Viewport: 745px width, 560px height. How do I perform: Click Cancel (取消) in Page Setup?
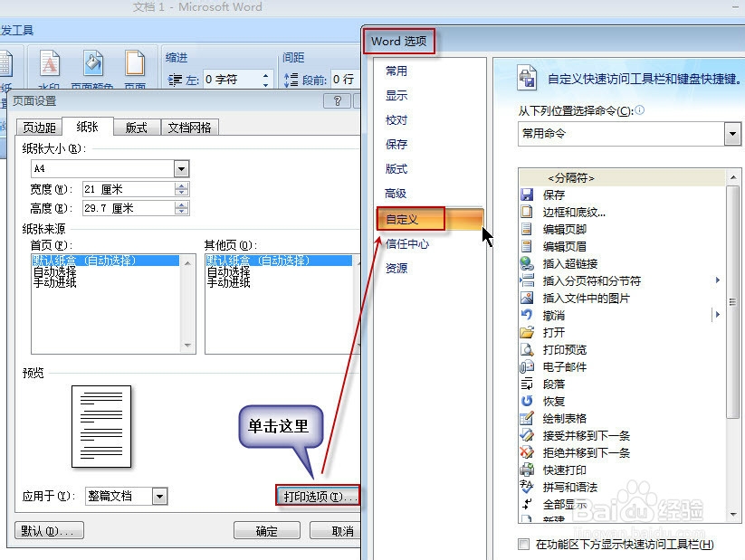[x=336, y=530]
